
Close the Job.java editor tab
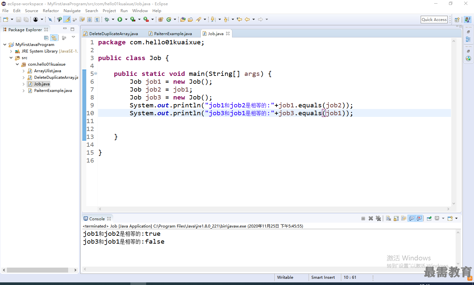[x=228, y=33]
